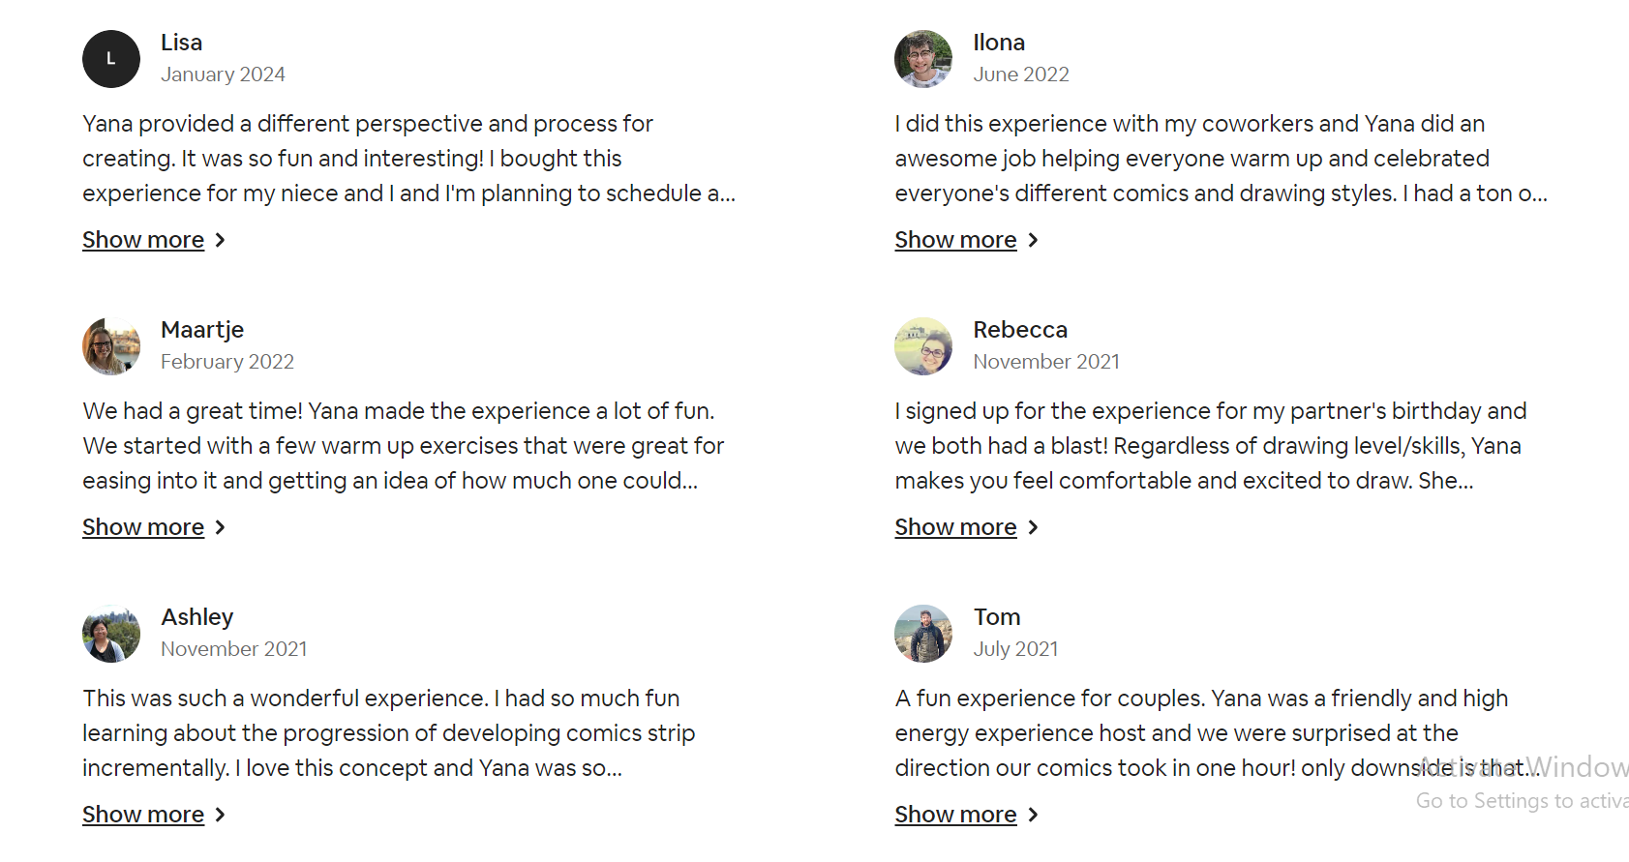Open Ilona's profile photo

click(x=923, y=59)
